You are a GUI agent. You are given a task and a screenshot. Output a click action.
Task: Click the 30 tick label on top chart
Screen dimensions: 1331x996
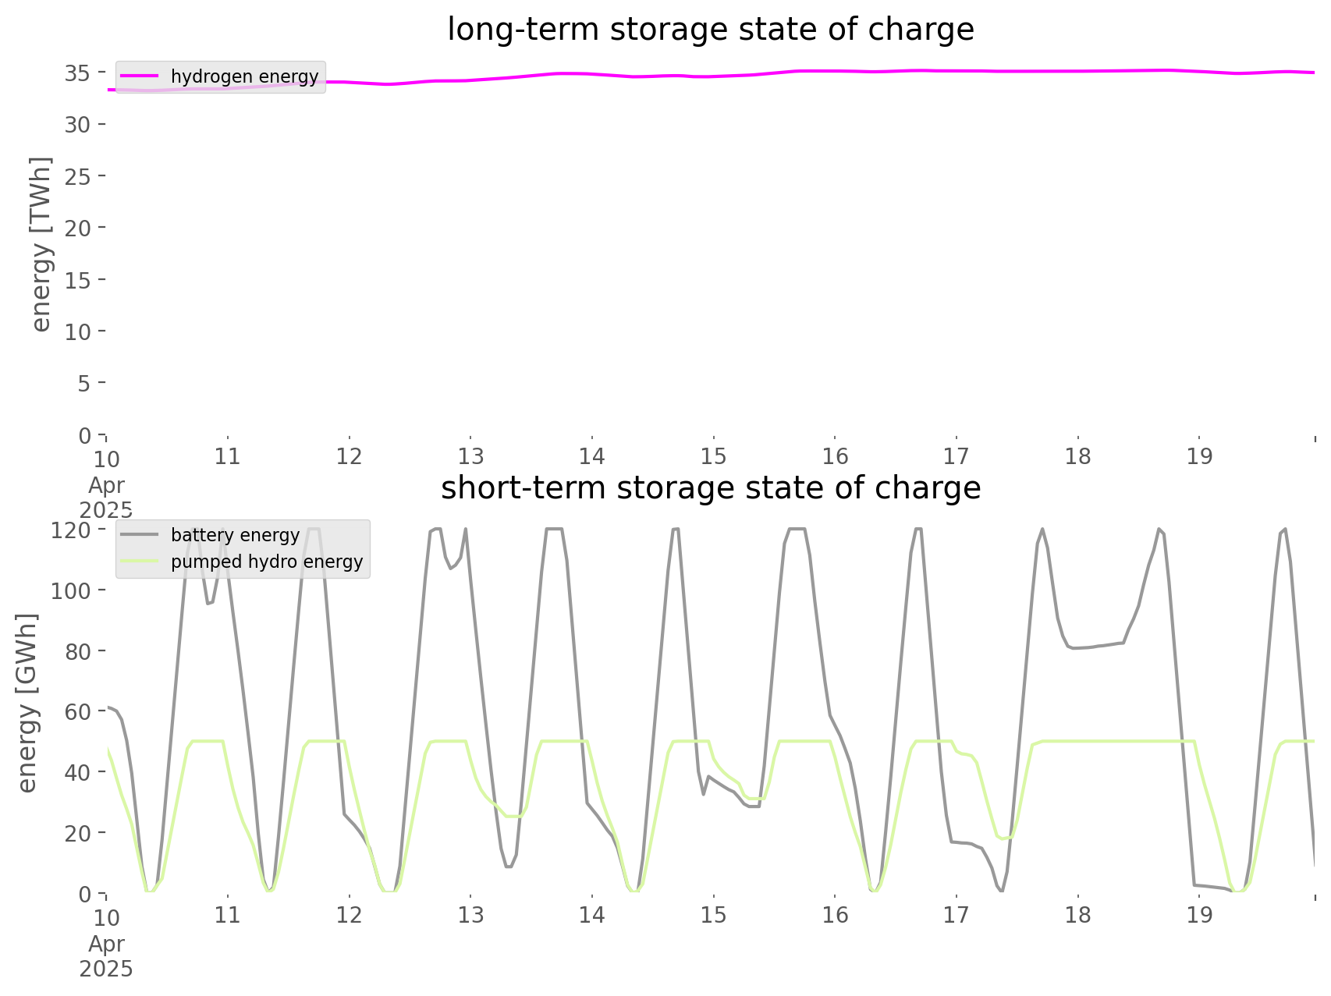click(x=78, y=125)
